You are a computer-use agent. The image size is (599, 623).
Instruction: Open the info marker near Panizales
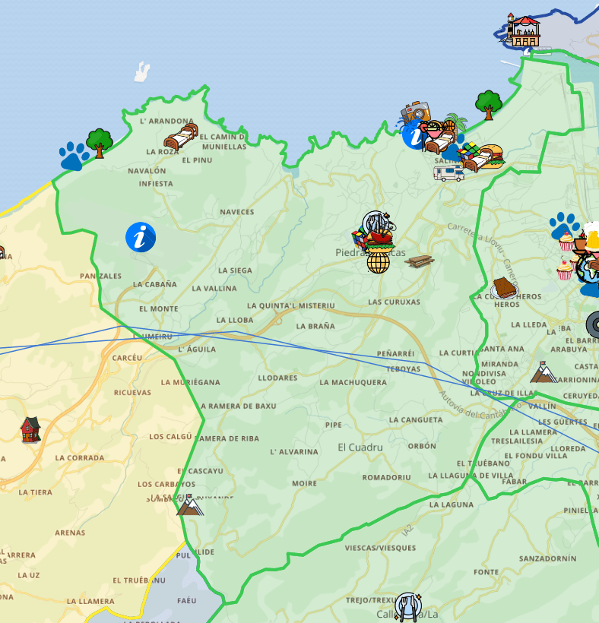tap(141, 237)
